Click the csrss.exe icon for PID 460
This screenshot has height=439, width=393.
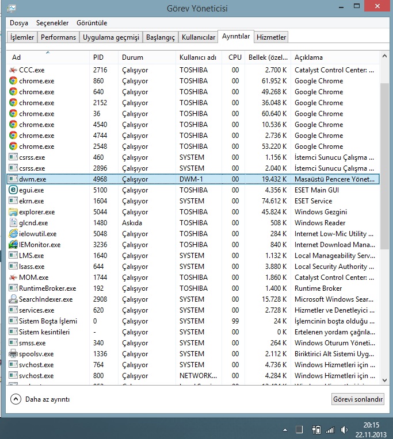pyautogui.click(x=13, y=157)
